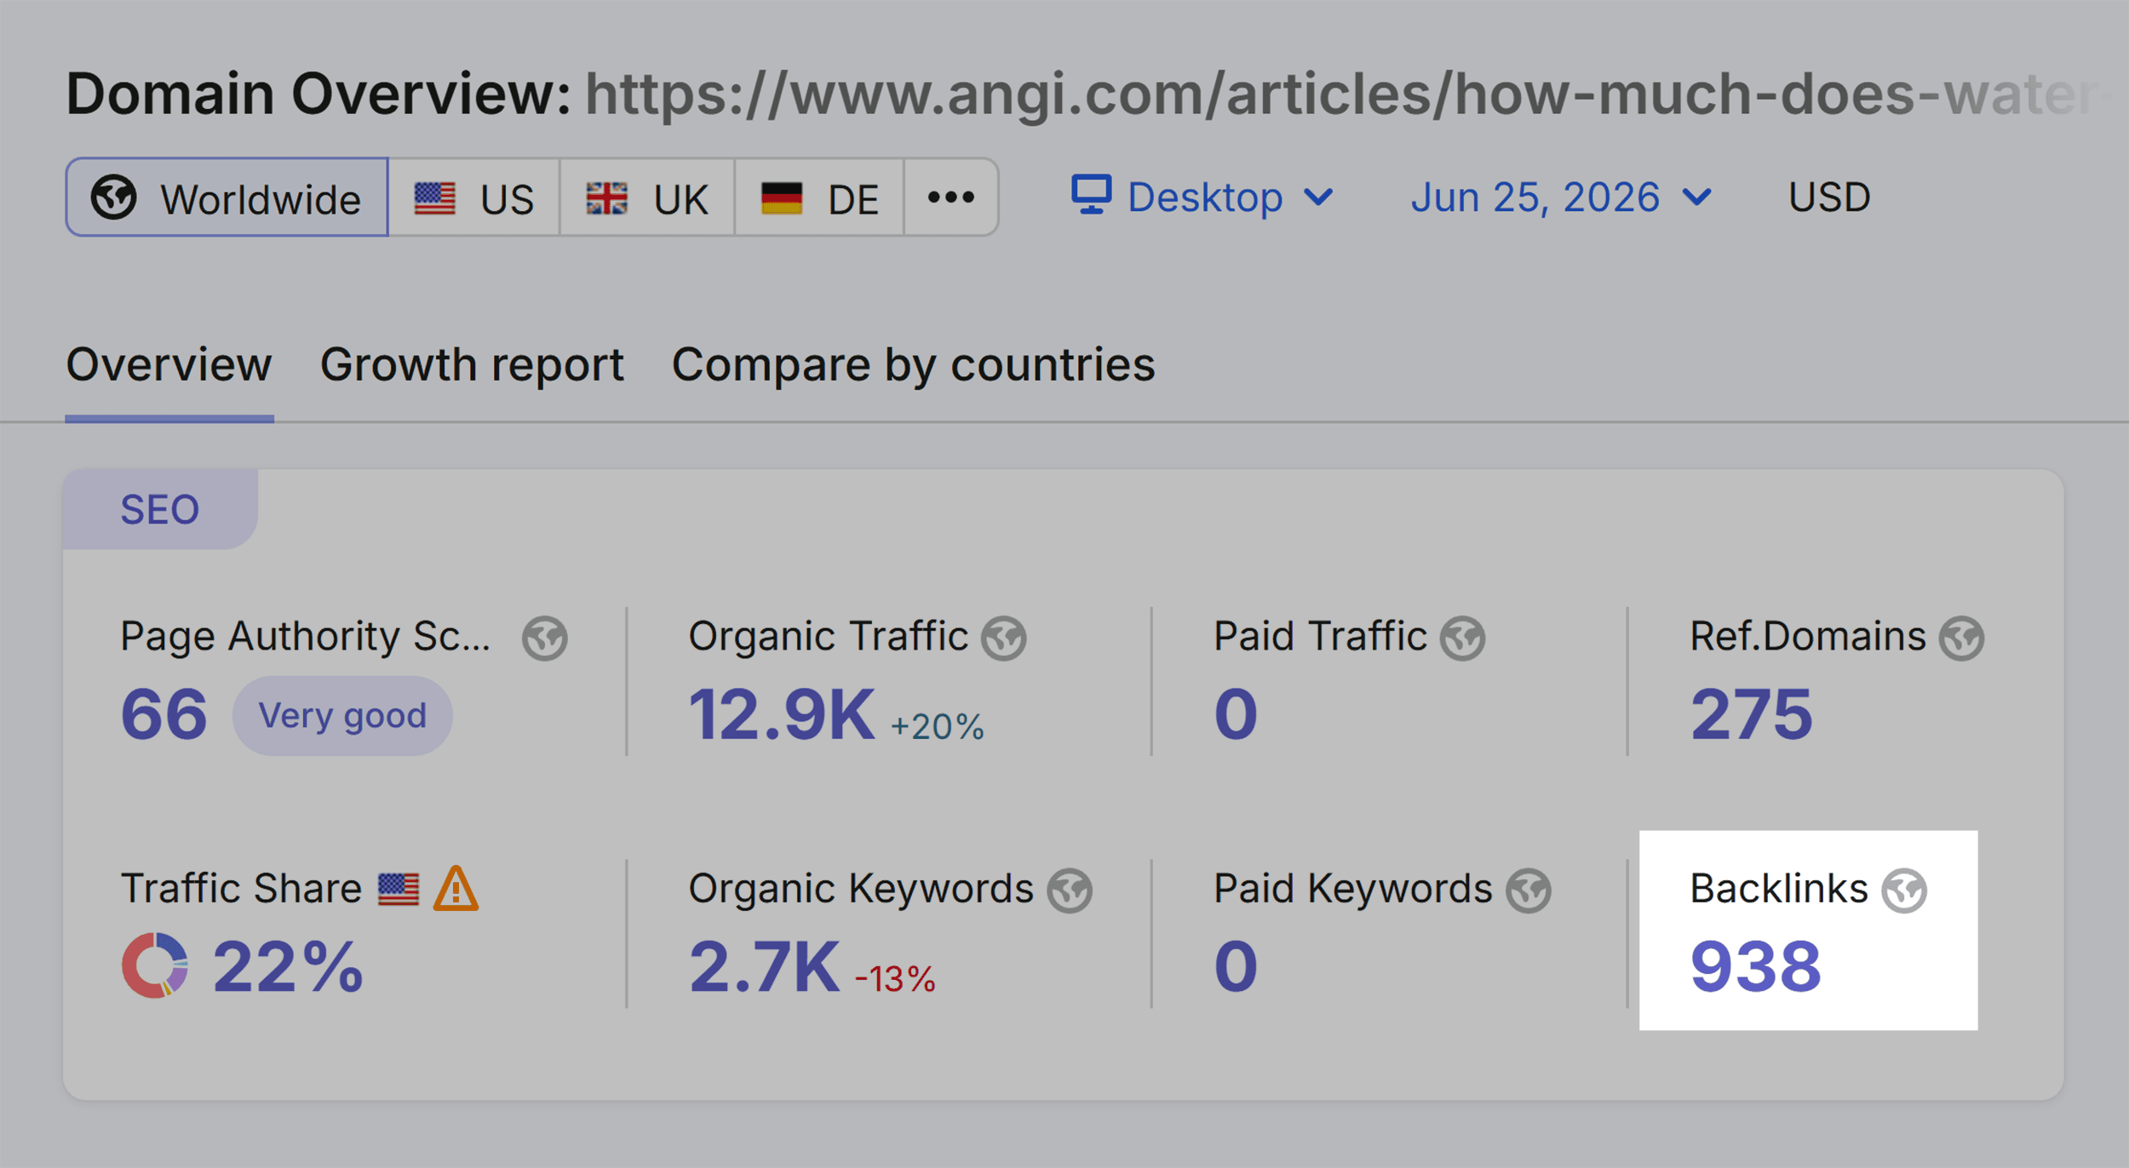Open the Desktop device dropdown
Screen dimensions: 2129x1168
tap(1202, 198)
